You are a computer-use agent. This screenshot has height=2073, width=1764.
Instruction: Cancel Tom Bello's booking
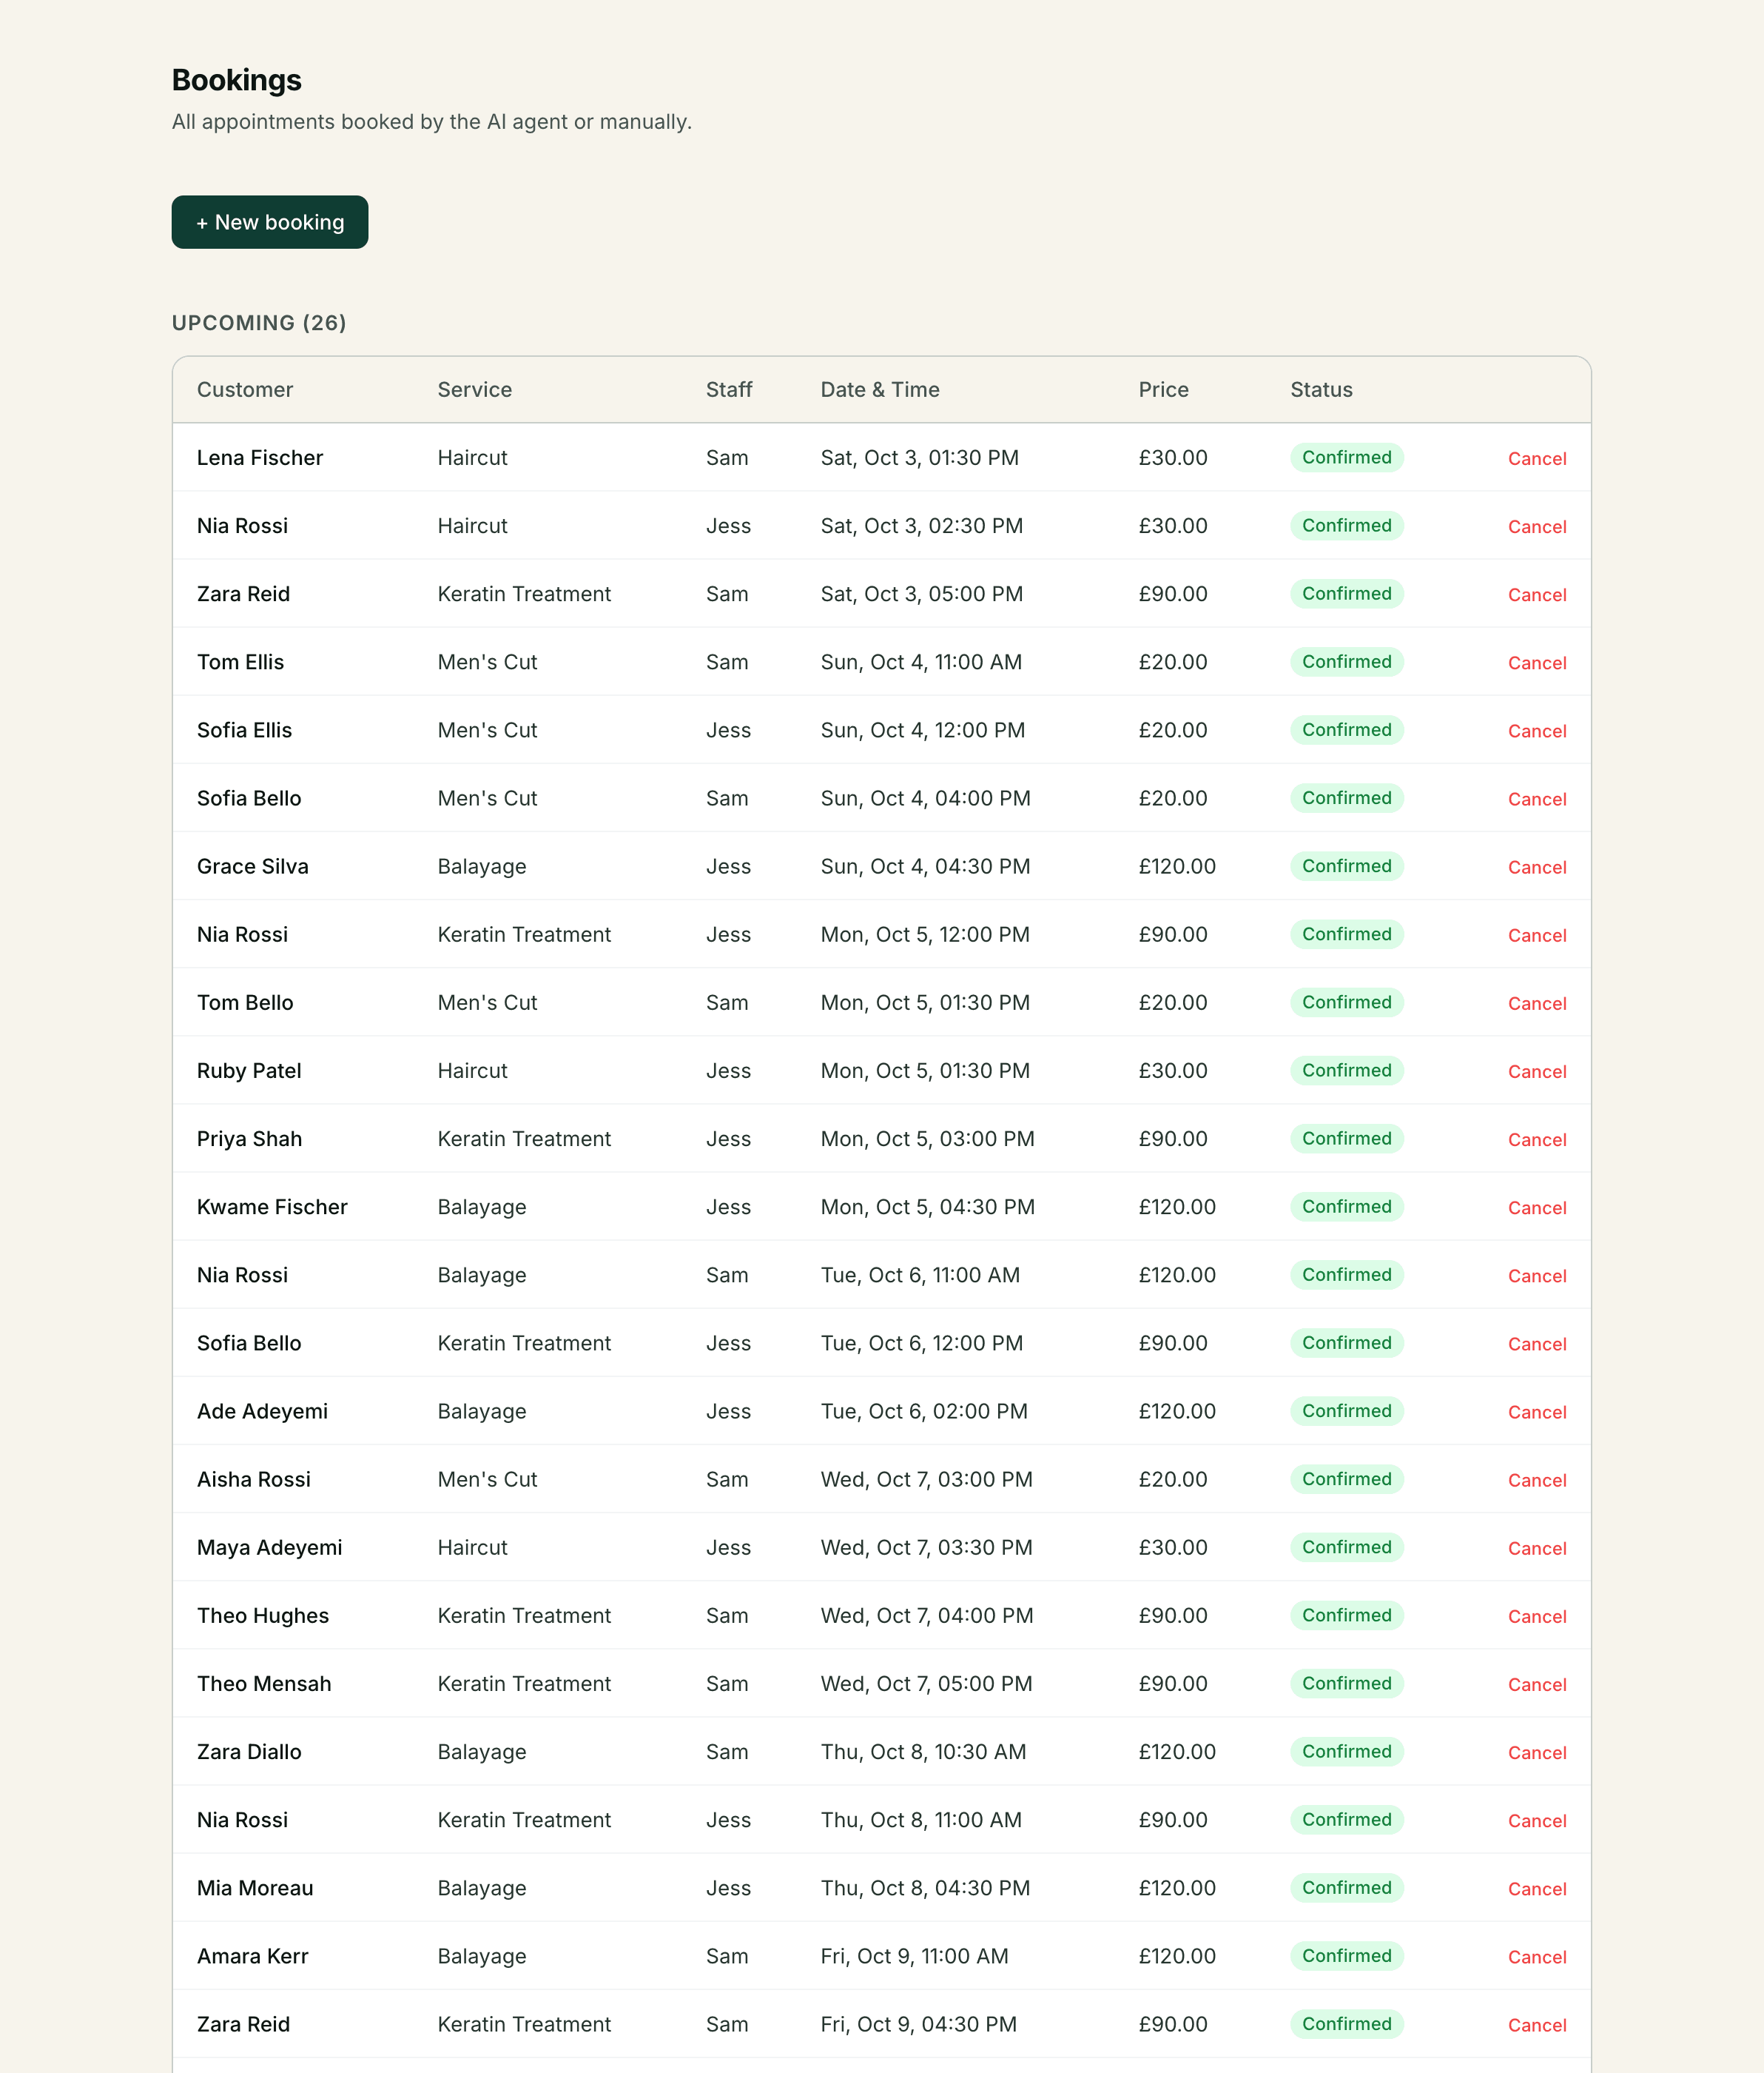click(1537, 1002)
